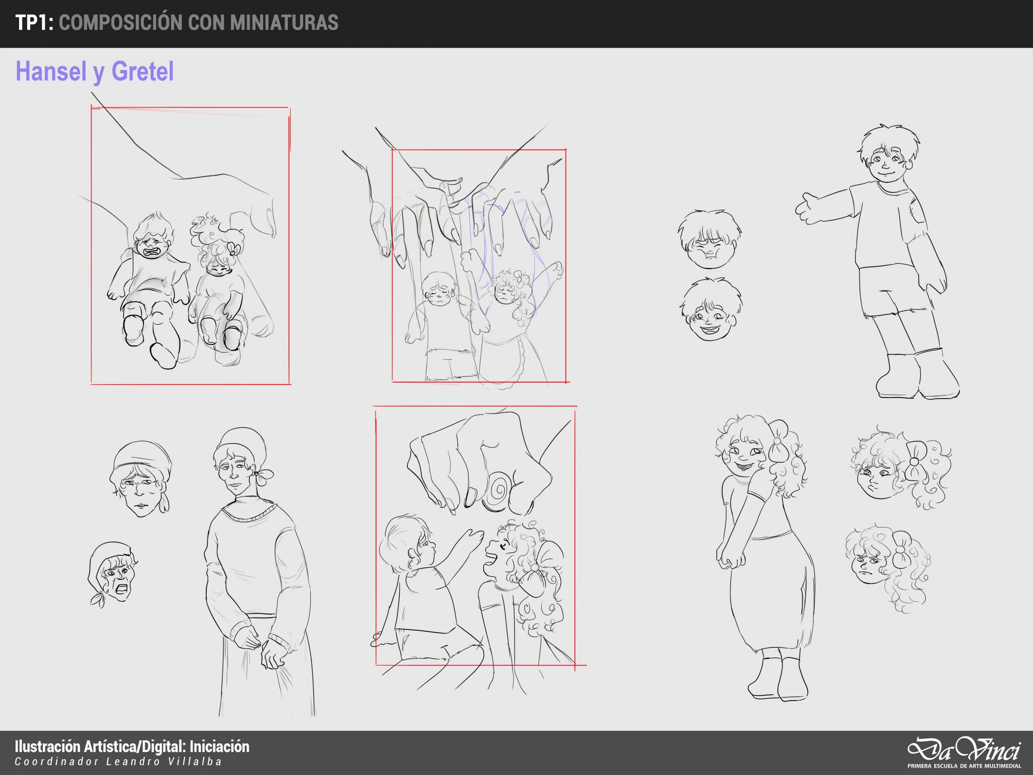Click the 'TP1: Composición con miniaturas' header
Viewport: 1033px width, 775px height.
pyautogui.click(x=177, y=23)
